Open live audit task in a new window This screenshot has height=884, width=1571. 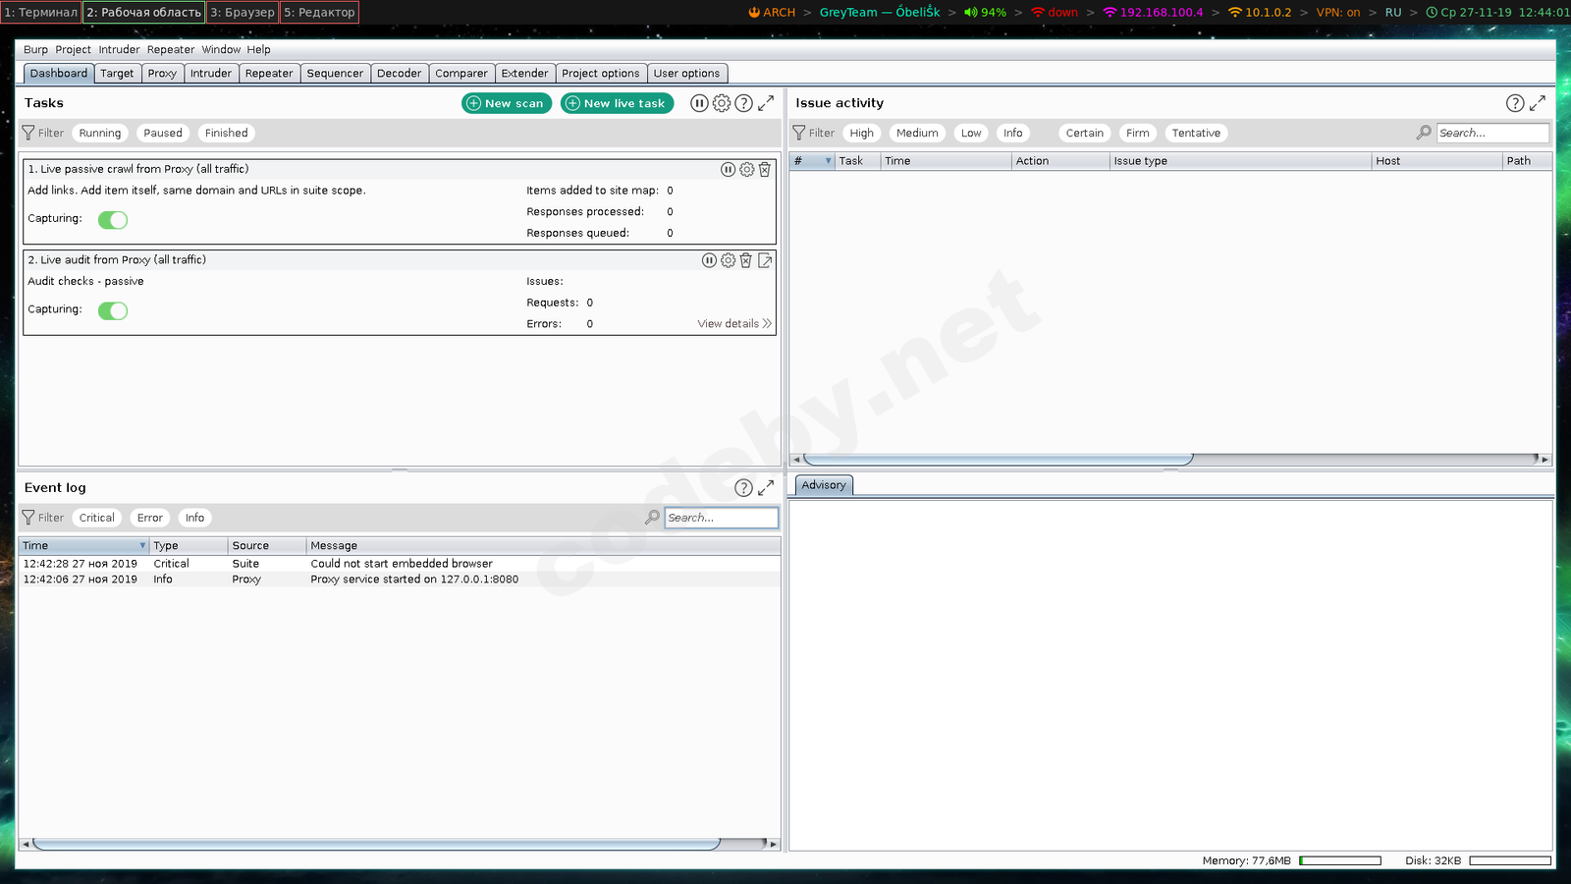(765, 260)
